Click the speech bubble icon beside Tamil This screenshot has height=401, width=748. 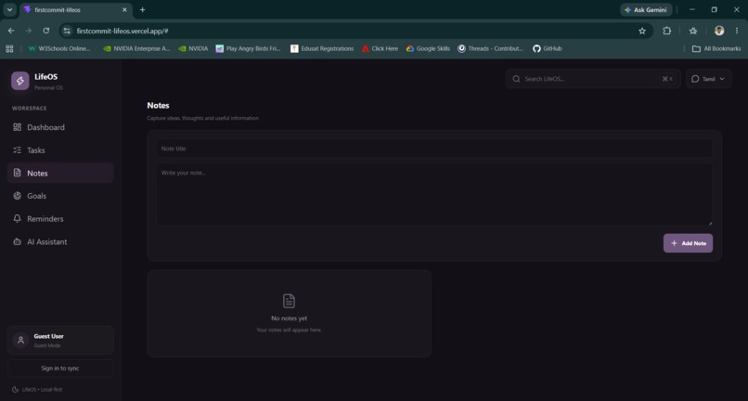pyautogui.click(x=695, y=79)
